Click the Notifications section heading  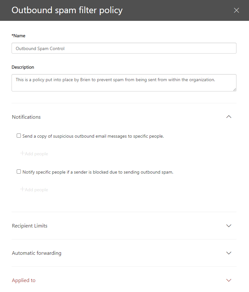point(26,117)
